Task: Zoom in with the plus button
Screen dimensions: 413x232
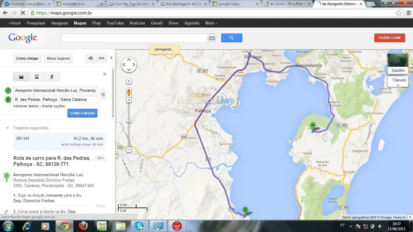Action: (x=129, y=100)
